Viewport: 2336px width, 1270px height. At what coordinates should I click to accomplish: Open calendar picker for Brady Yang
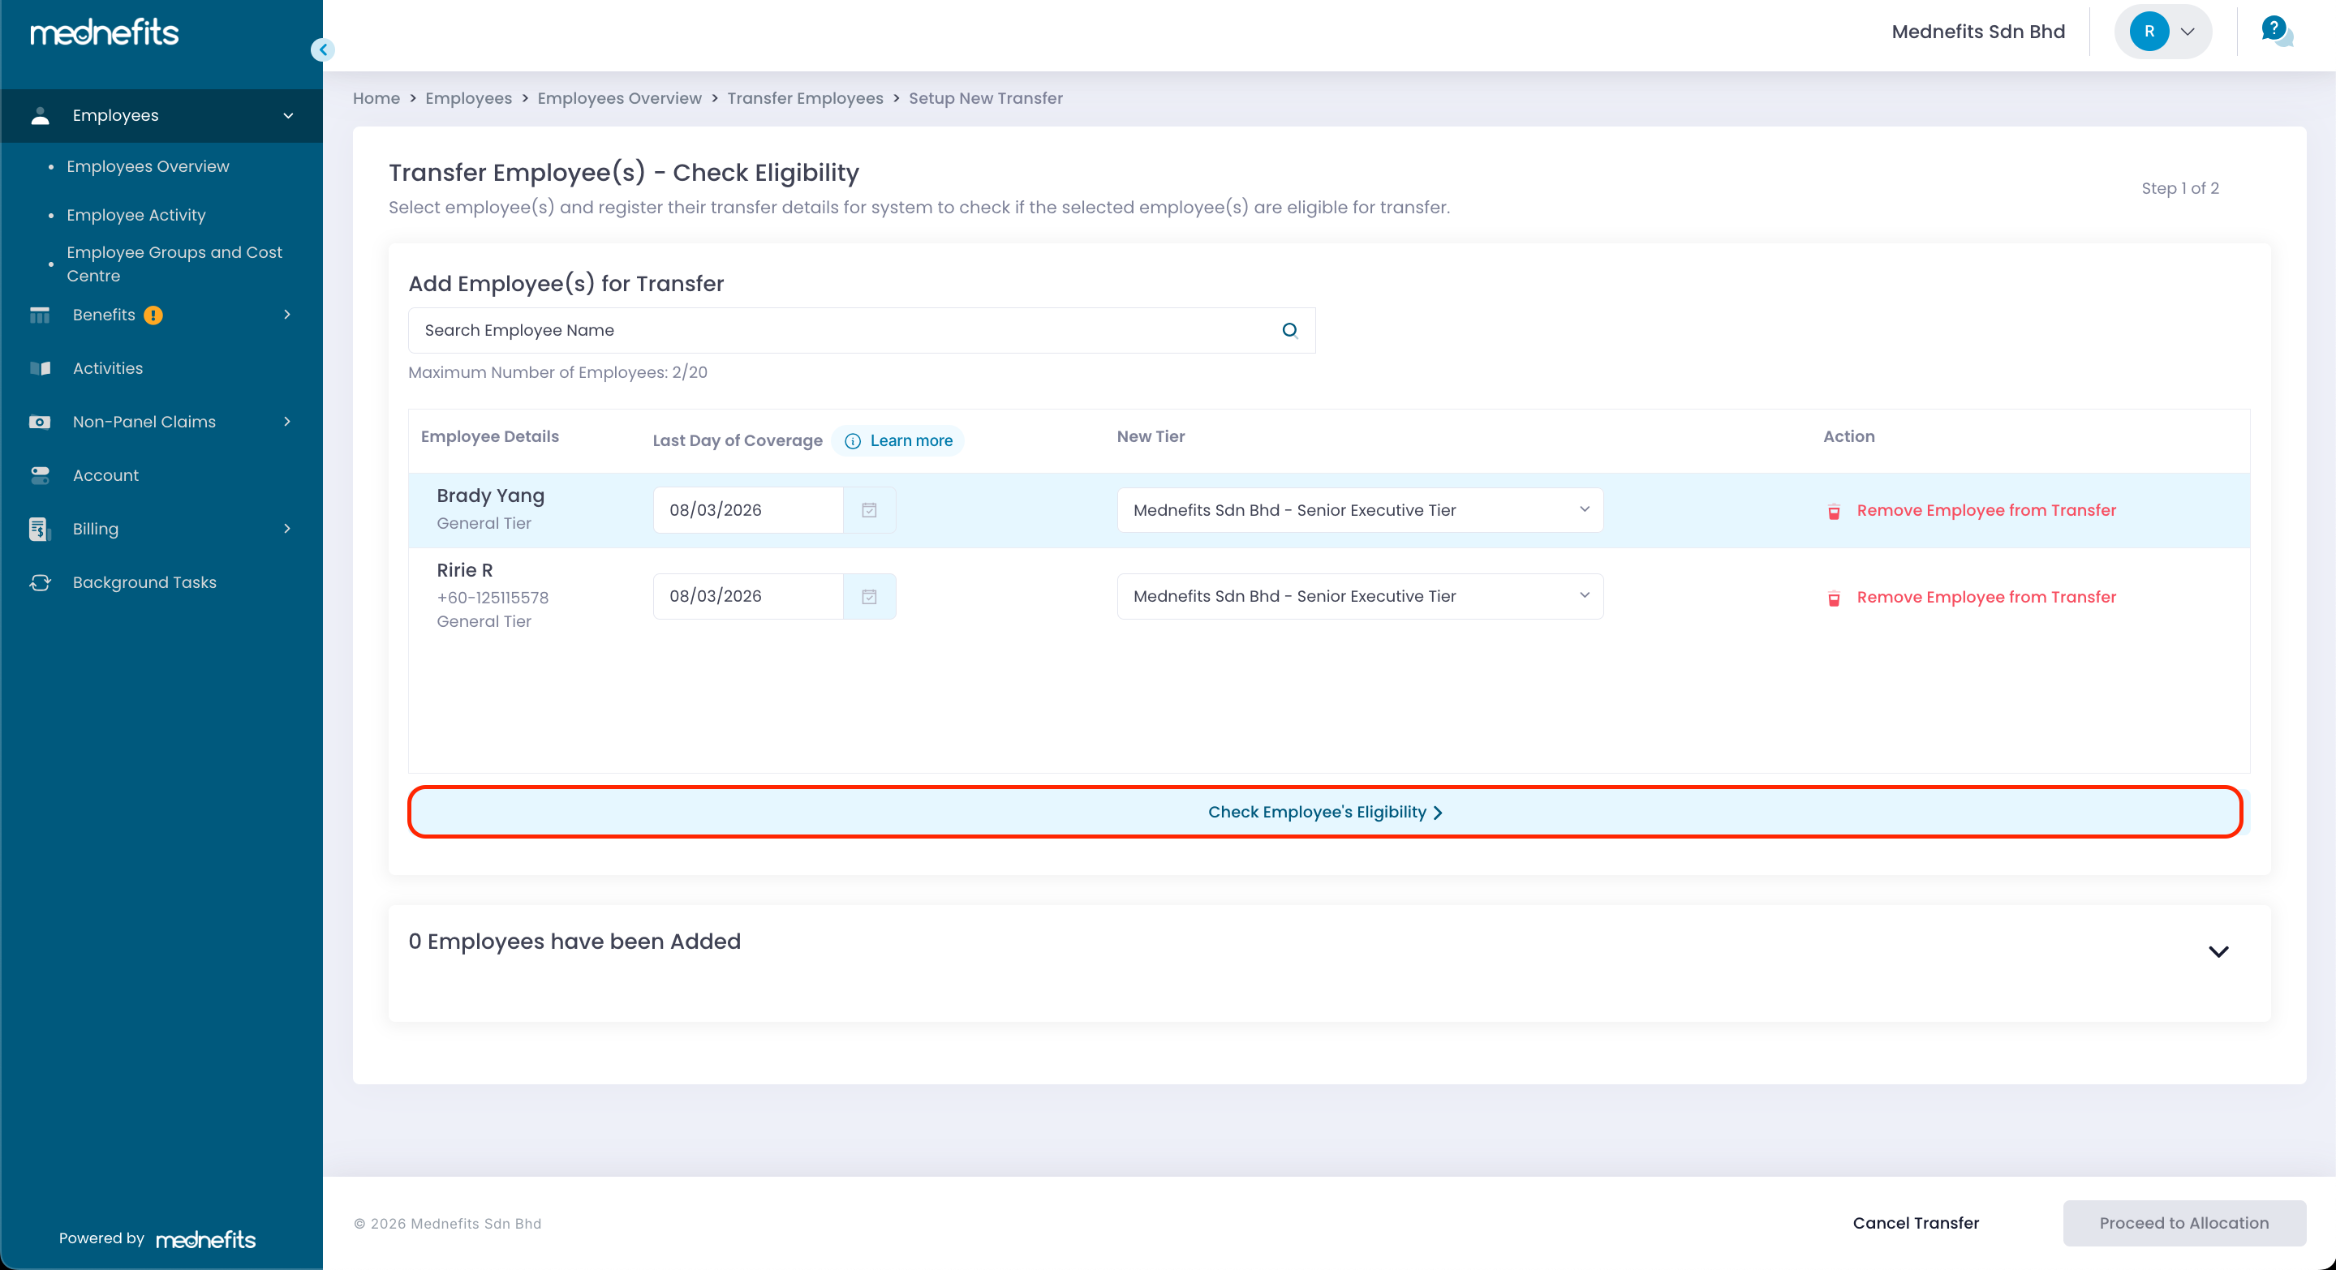tap(869, 510)
